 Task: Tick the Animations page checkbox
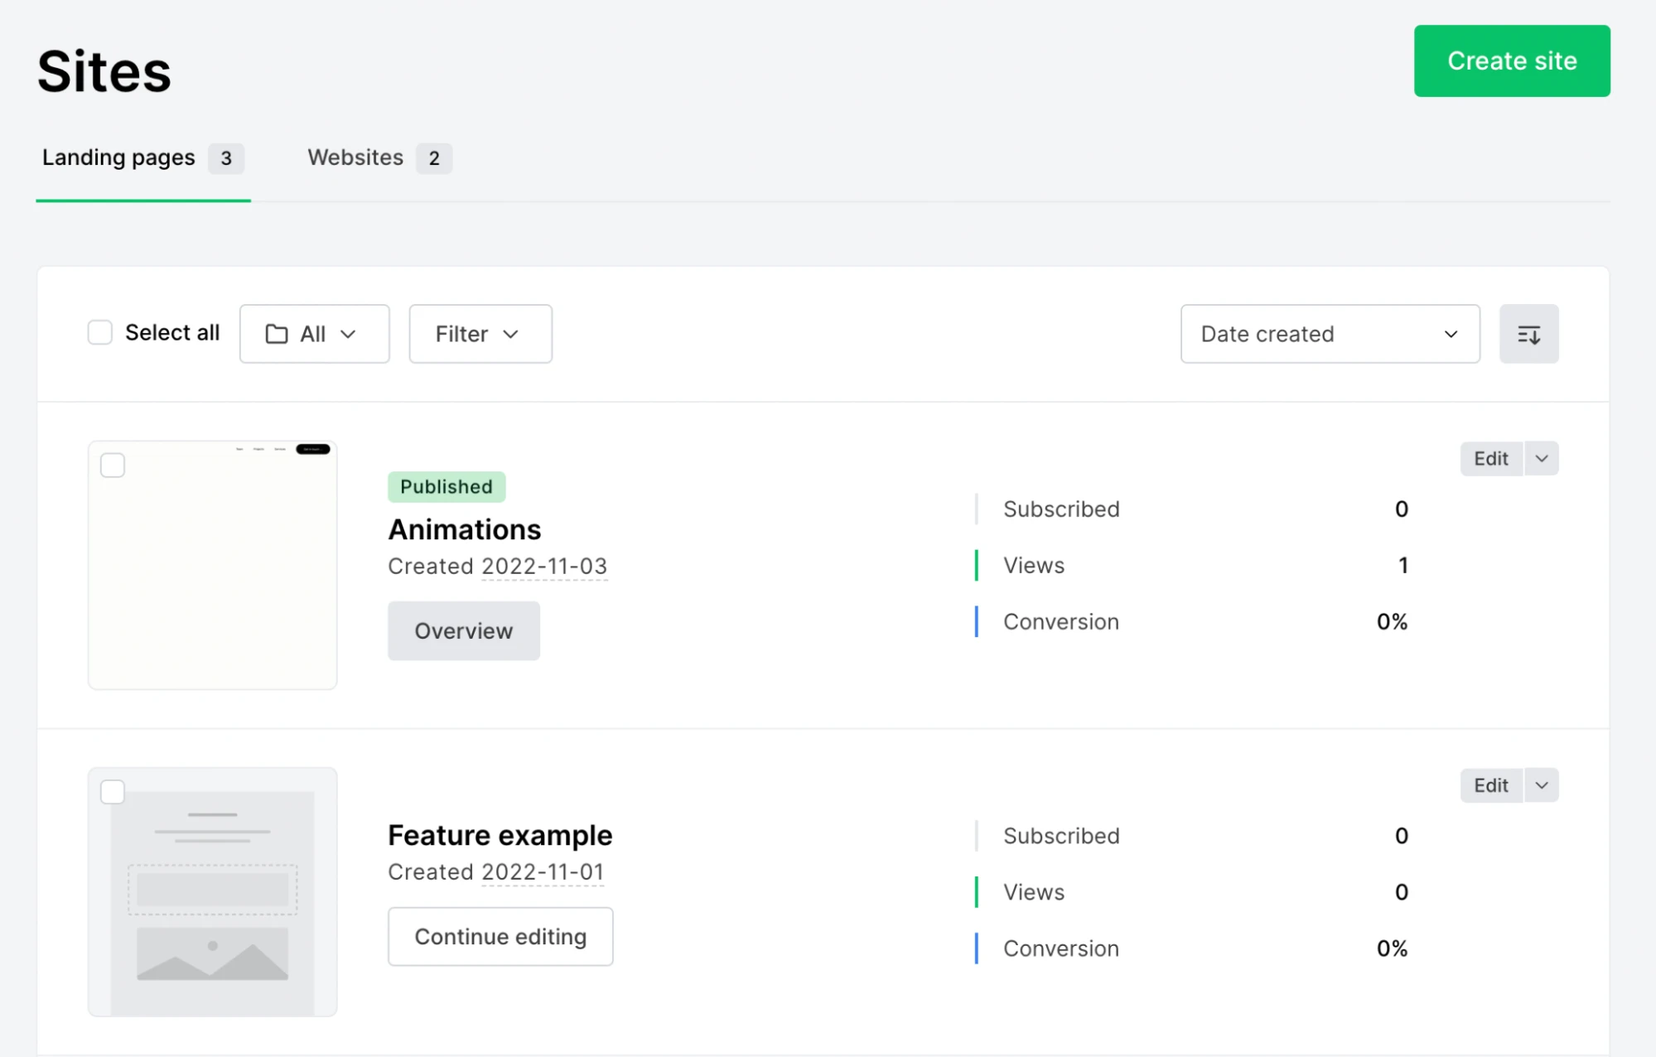point(113,466)
